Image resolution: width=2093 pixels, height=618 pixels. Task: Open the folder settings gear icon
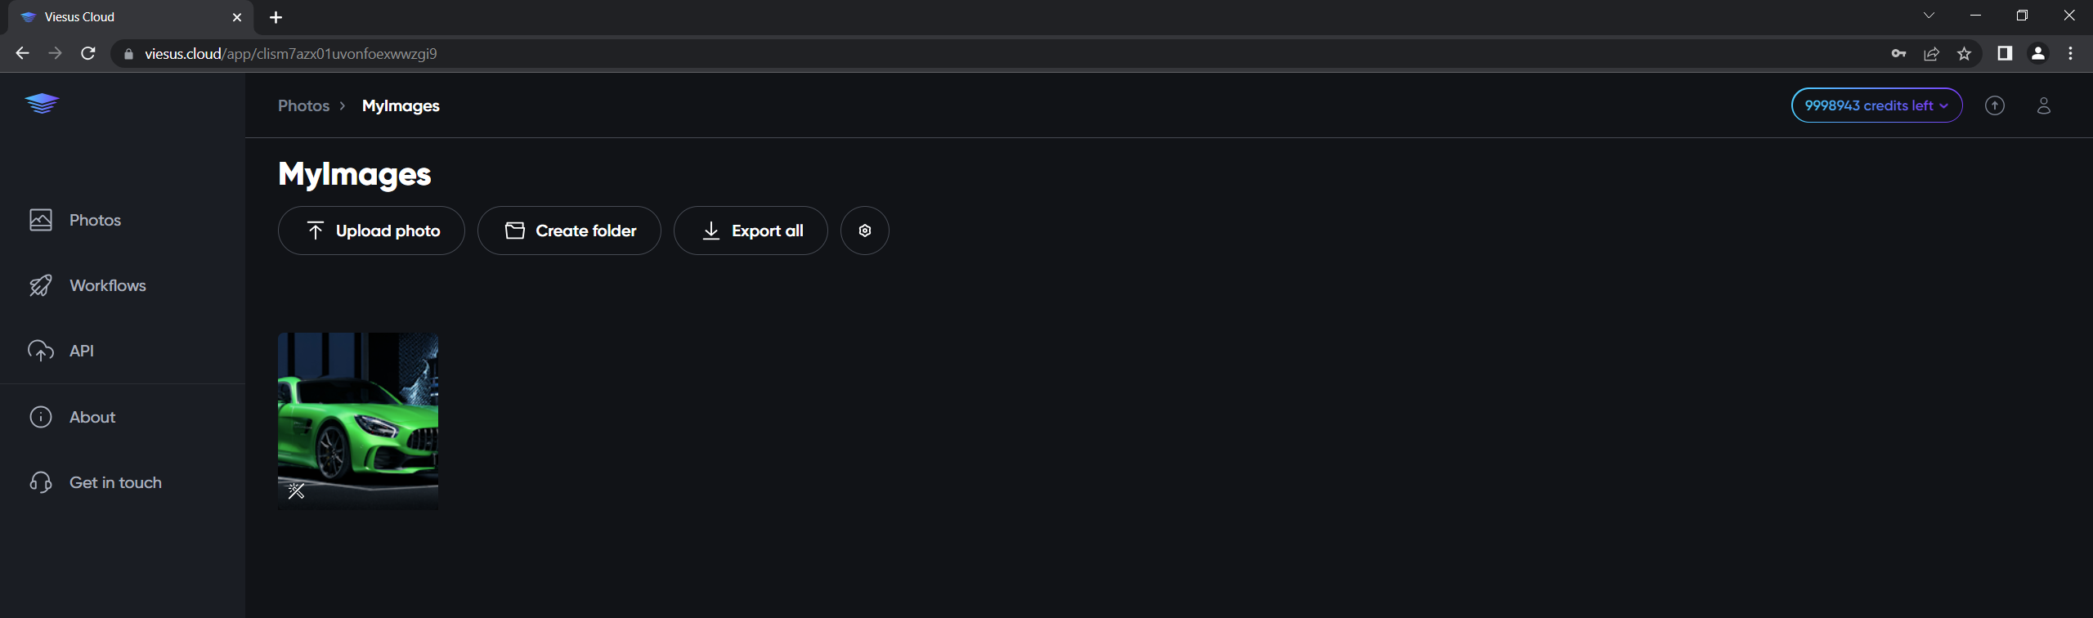tap(865, 231)
